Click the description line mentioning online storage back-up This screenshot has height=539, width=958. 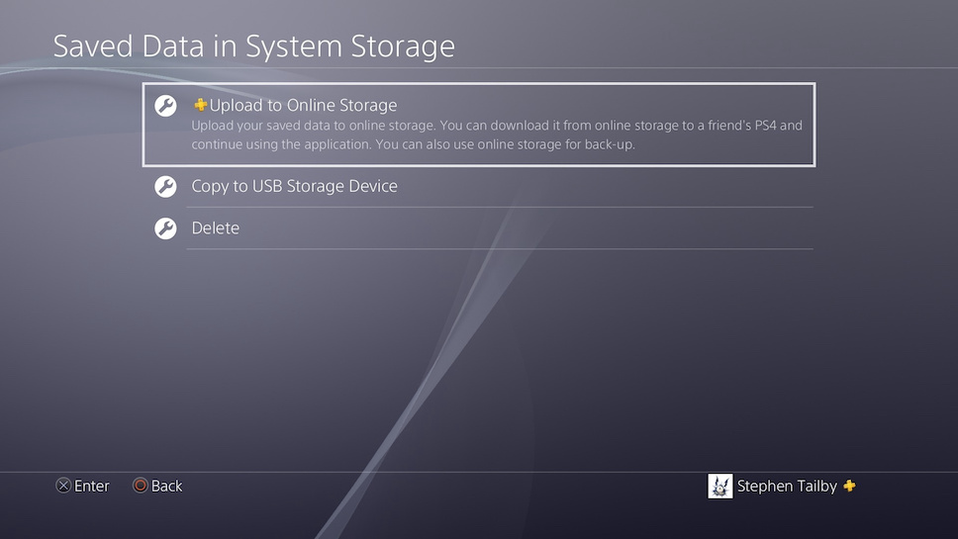tap(413, 144)
